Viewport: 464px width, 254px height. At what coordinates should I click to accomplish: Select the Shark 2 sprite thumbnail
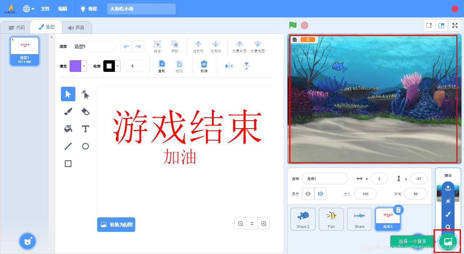303,219
